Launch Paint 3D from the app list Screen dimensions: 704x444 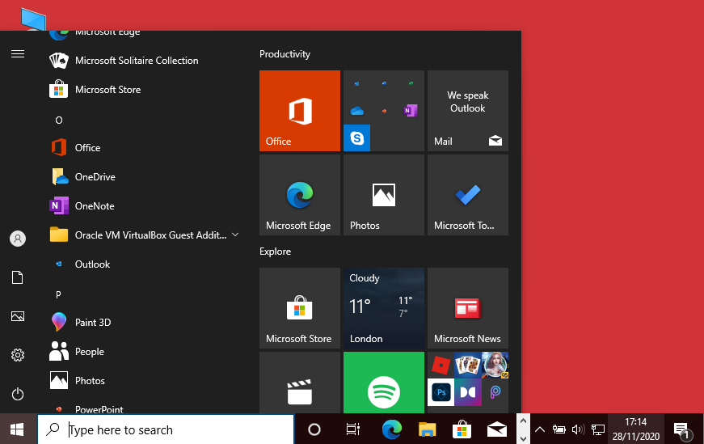click(144, 322)
